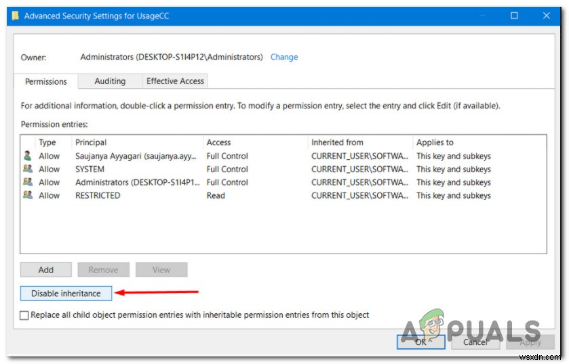Click This key and subkeys in Saujanya row
The image size is (569, 364).
pyautogui.click(x=453, y=157)
